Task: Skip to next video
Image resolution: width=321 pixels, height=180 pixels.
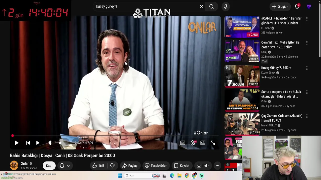Action: point(38,143)
